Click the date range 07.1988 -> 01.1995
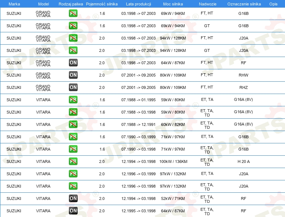 138,100
